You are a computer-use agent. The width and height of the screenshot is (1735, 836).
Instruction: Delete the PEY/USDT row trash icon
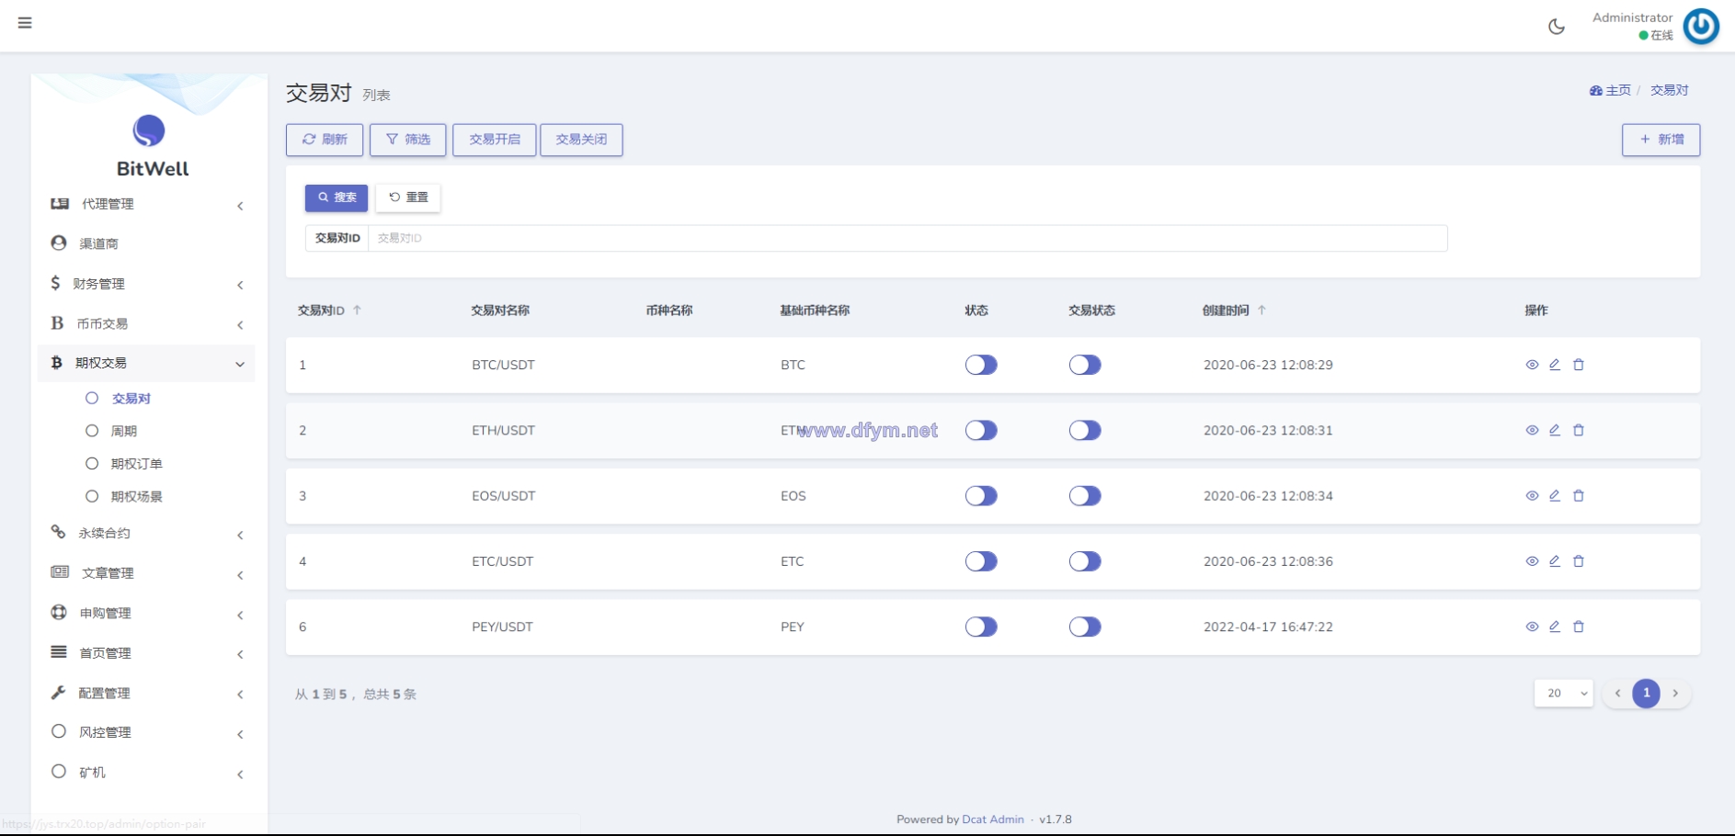point(1579,627)
